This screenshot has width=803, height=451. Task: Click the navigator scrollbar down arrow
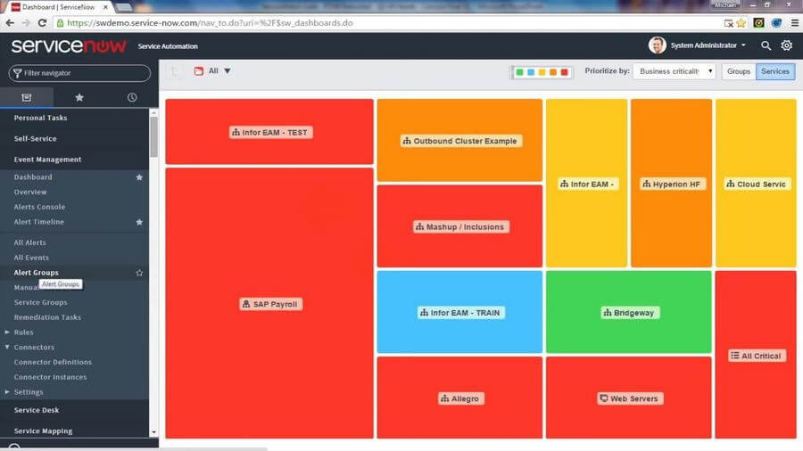(x=153, y=432)
